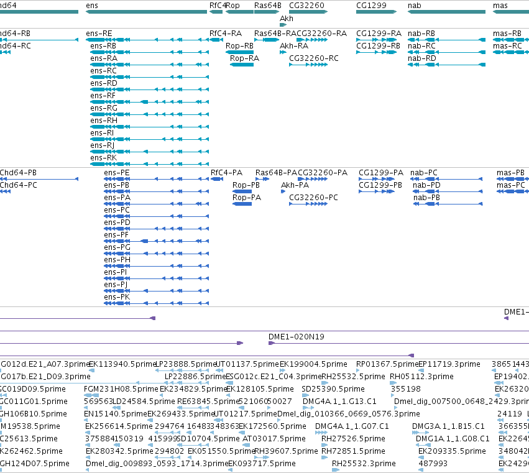Select ens-PB protein label

click(117, 185)
